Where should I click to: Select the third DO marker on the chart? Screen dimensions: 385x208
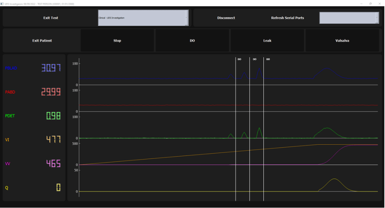[268, 59]
